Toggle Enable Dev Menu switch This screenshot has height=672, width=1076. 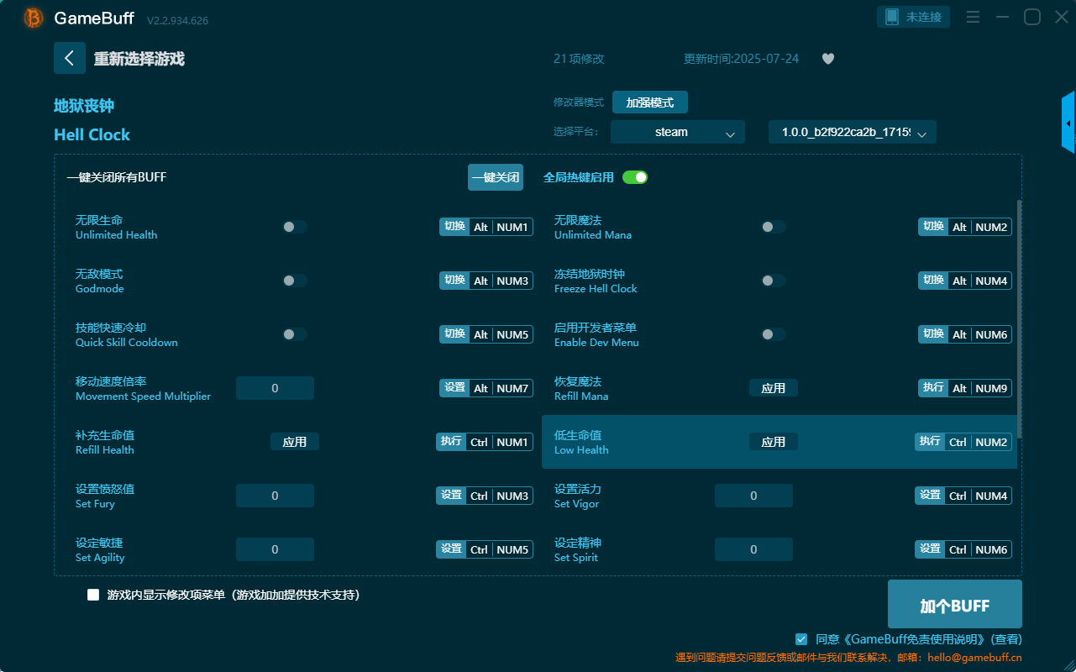[x=774, y=334]
